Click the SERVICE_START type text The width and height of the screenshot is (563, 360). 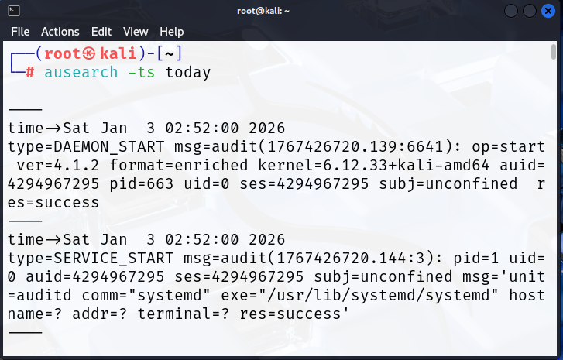pos(114,259)
